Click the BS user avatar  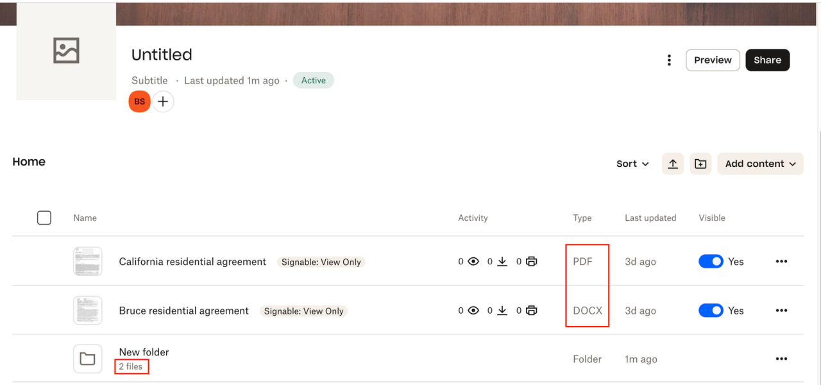(139, 101)
